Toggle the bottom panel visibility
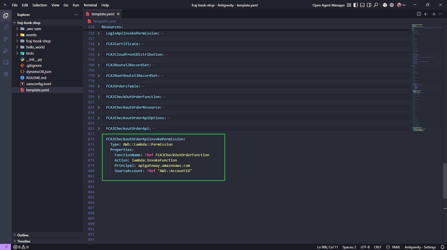447x250 pixels. [x=362, y=5]
